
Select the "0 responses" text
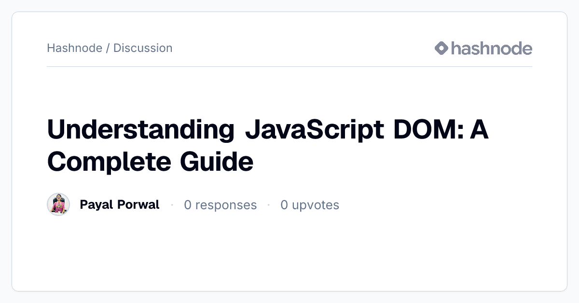click(x=220, y=205)
